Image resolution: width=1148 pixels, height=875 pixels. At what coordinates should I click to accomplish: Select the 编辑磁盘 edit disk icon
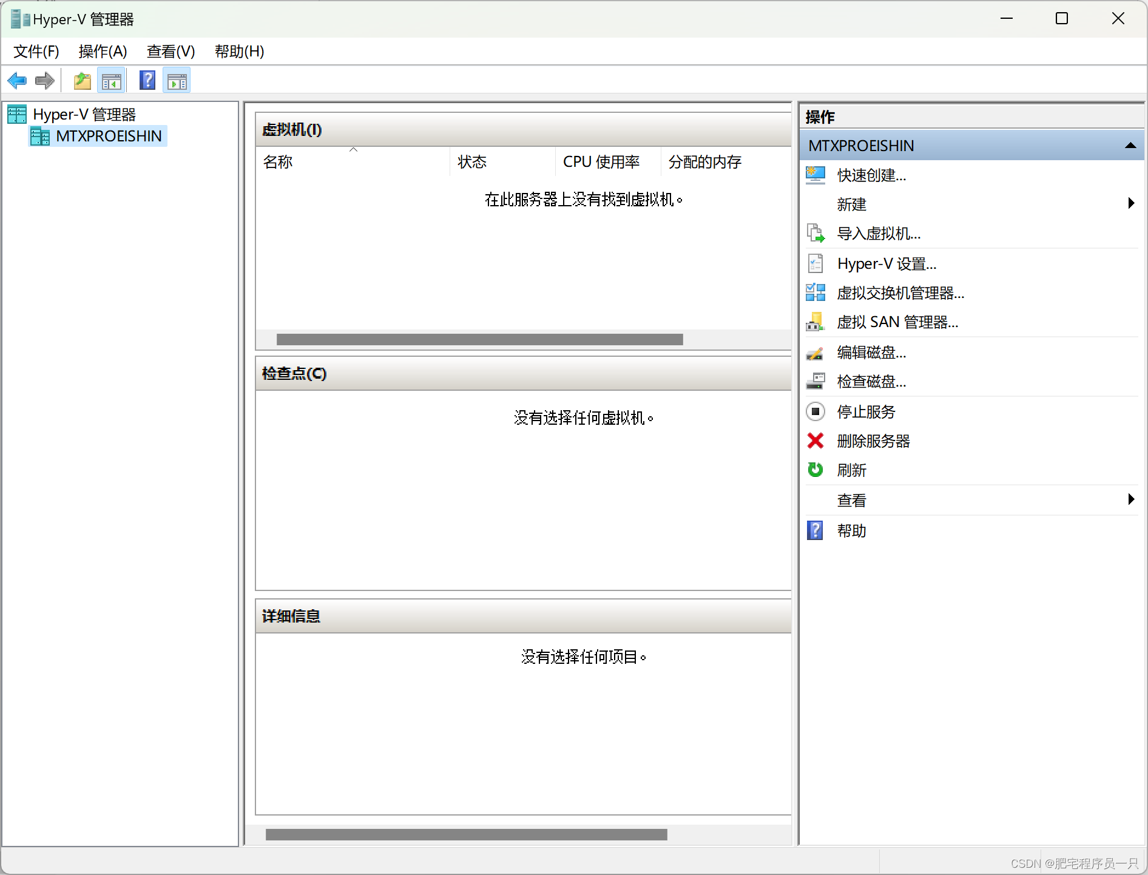click(x=815, y=352)
